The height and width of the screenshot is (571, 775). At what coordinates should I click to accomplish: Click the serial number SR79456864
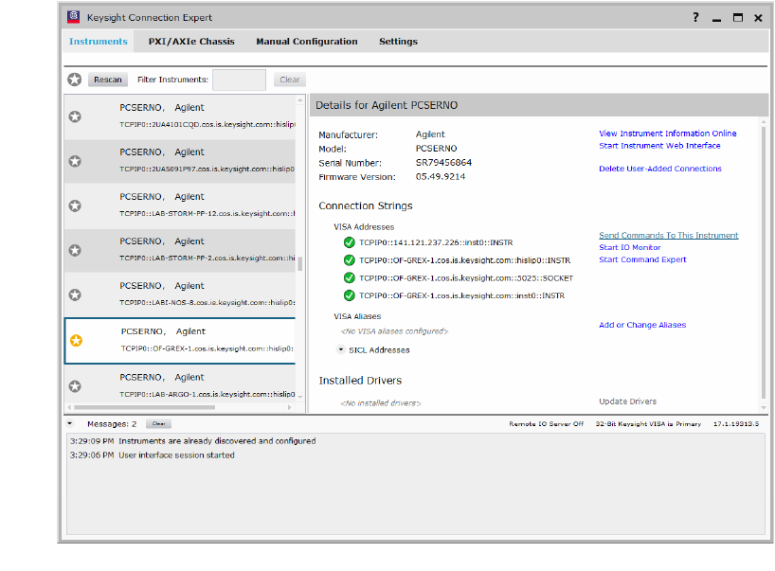point(443,163)
